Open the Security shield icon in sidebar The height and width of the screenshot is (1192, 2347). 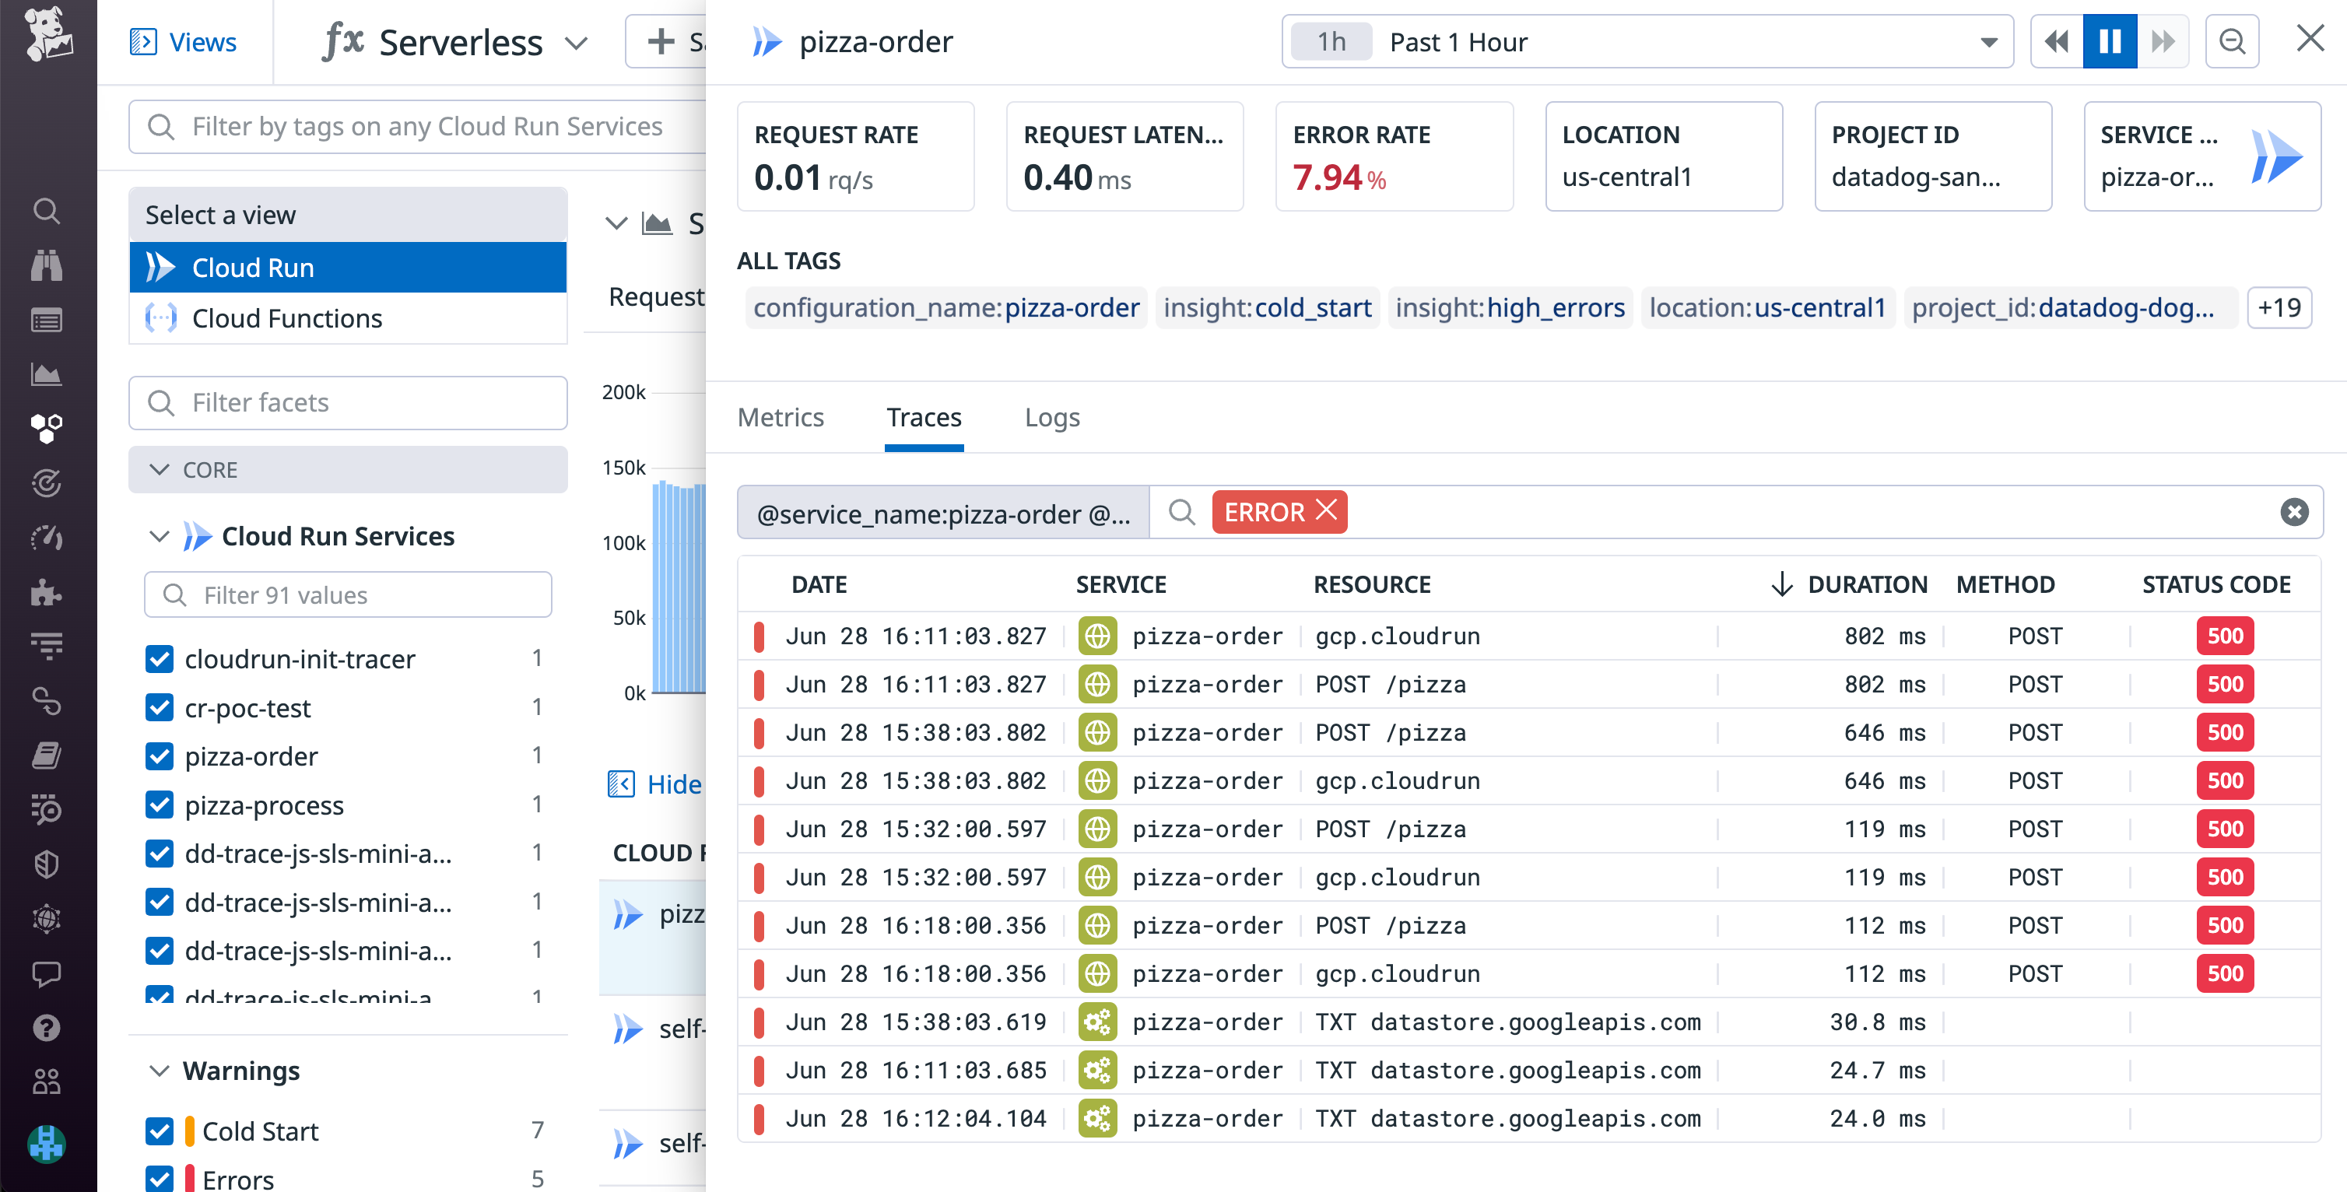[46, 864]
